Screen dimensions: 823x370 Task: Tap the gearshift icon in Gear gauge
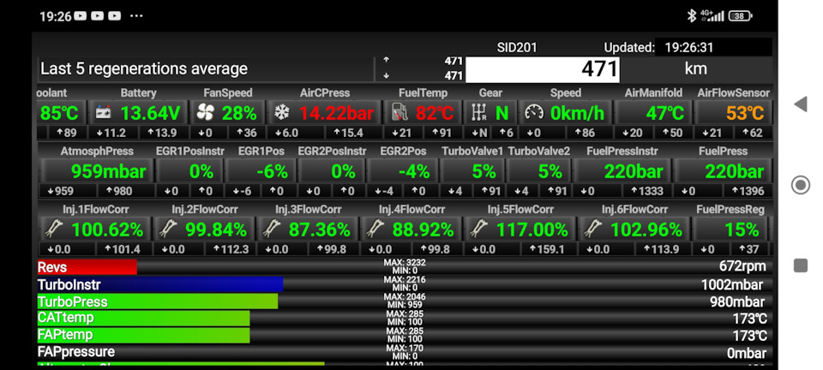478,113
